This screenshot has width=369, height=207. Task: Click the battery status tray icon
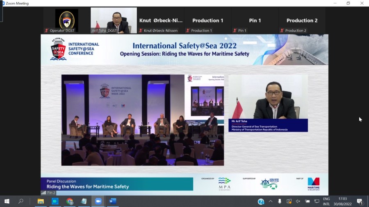pos(307,201)
